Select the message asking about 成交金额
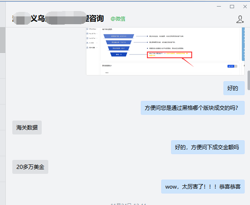 click(207, 147)
